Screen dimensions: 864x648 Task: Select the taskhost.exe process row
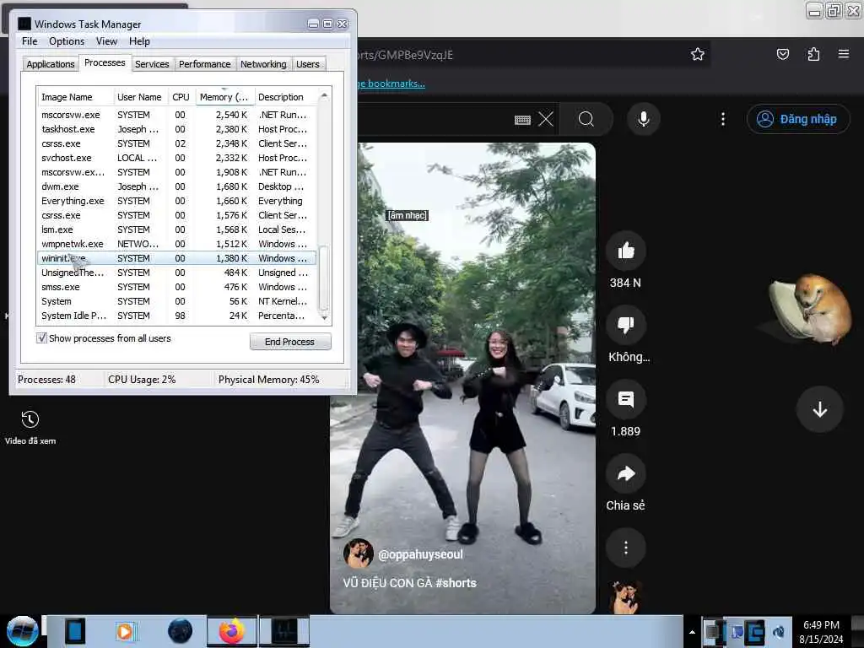pos(176,129)
